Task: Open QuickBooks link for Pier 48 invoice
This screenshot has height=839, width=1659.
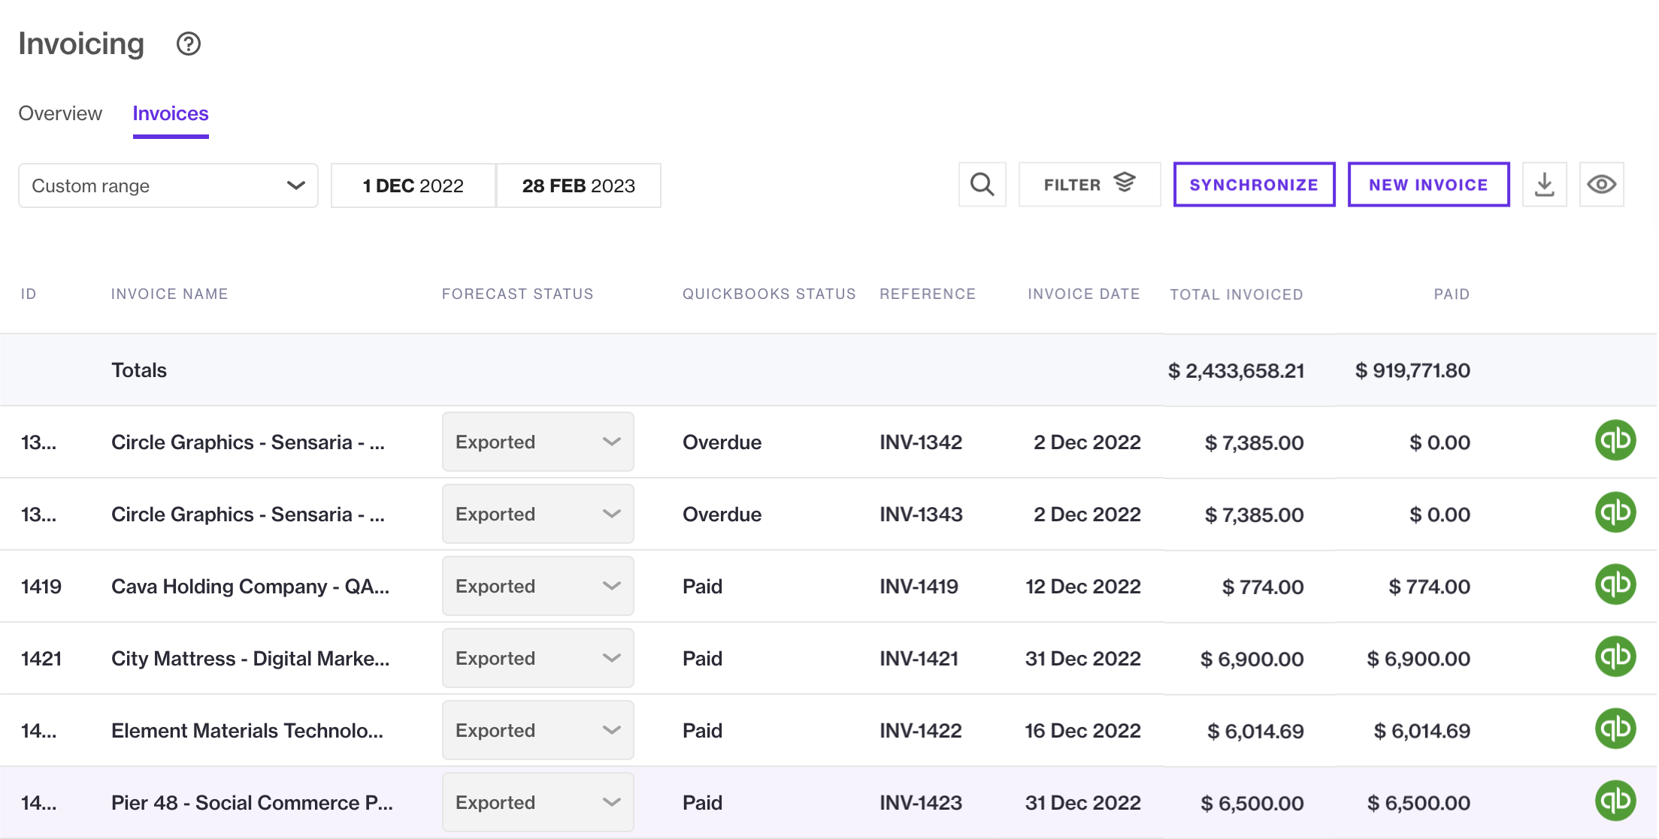Action: point(1615,800)
